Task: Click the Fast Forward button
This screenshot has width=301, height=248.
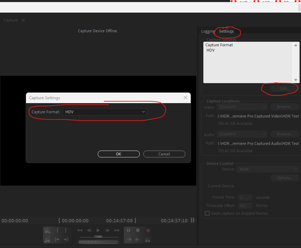Action: (117, 230)
